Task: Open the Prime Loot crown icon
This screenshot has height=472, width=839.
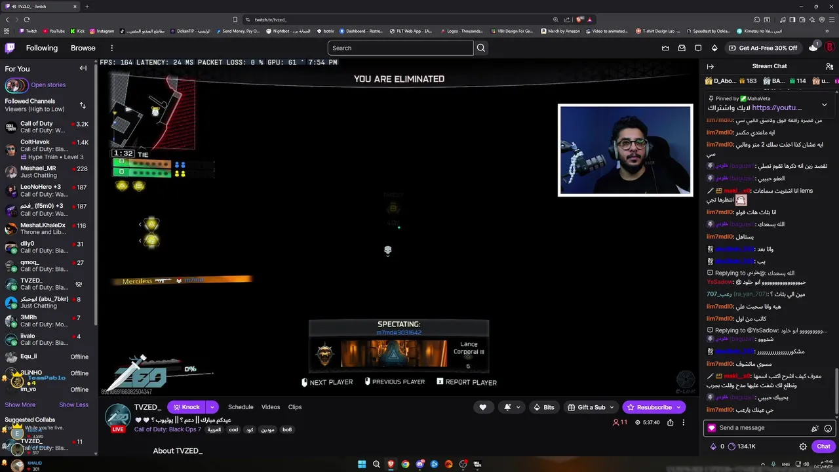Action: pos(665,48)
